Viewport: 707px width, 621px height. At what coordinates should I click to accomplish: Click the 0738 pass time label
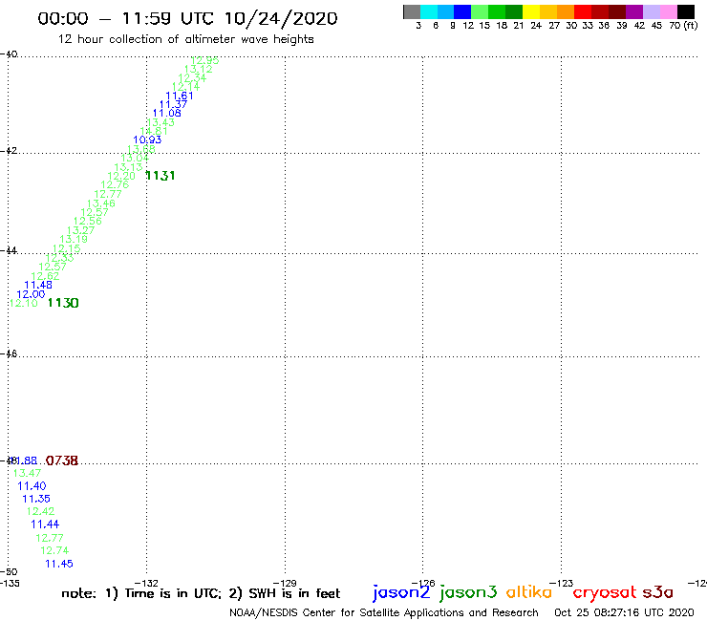62,460
